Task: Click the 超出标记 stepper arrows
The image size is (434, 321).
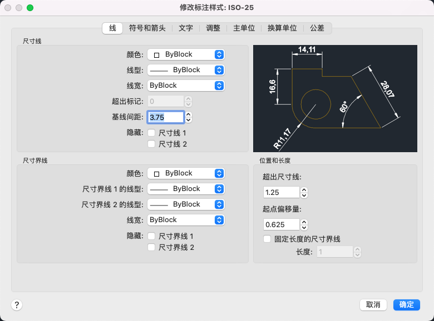Action: click(189, 102)
